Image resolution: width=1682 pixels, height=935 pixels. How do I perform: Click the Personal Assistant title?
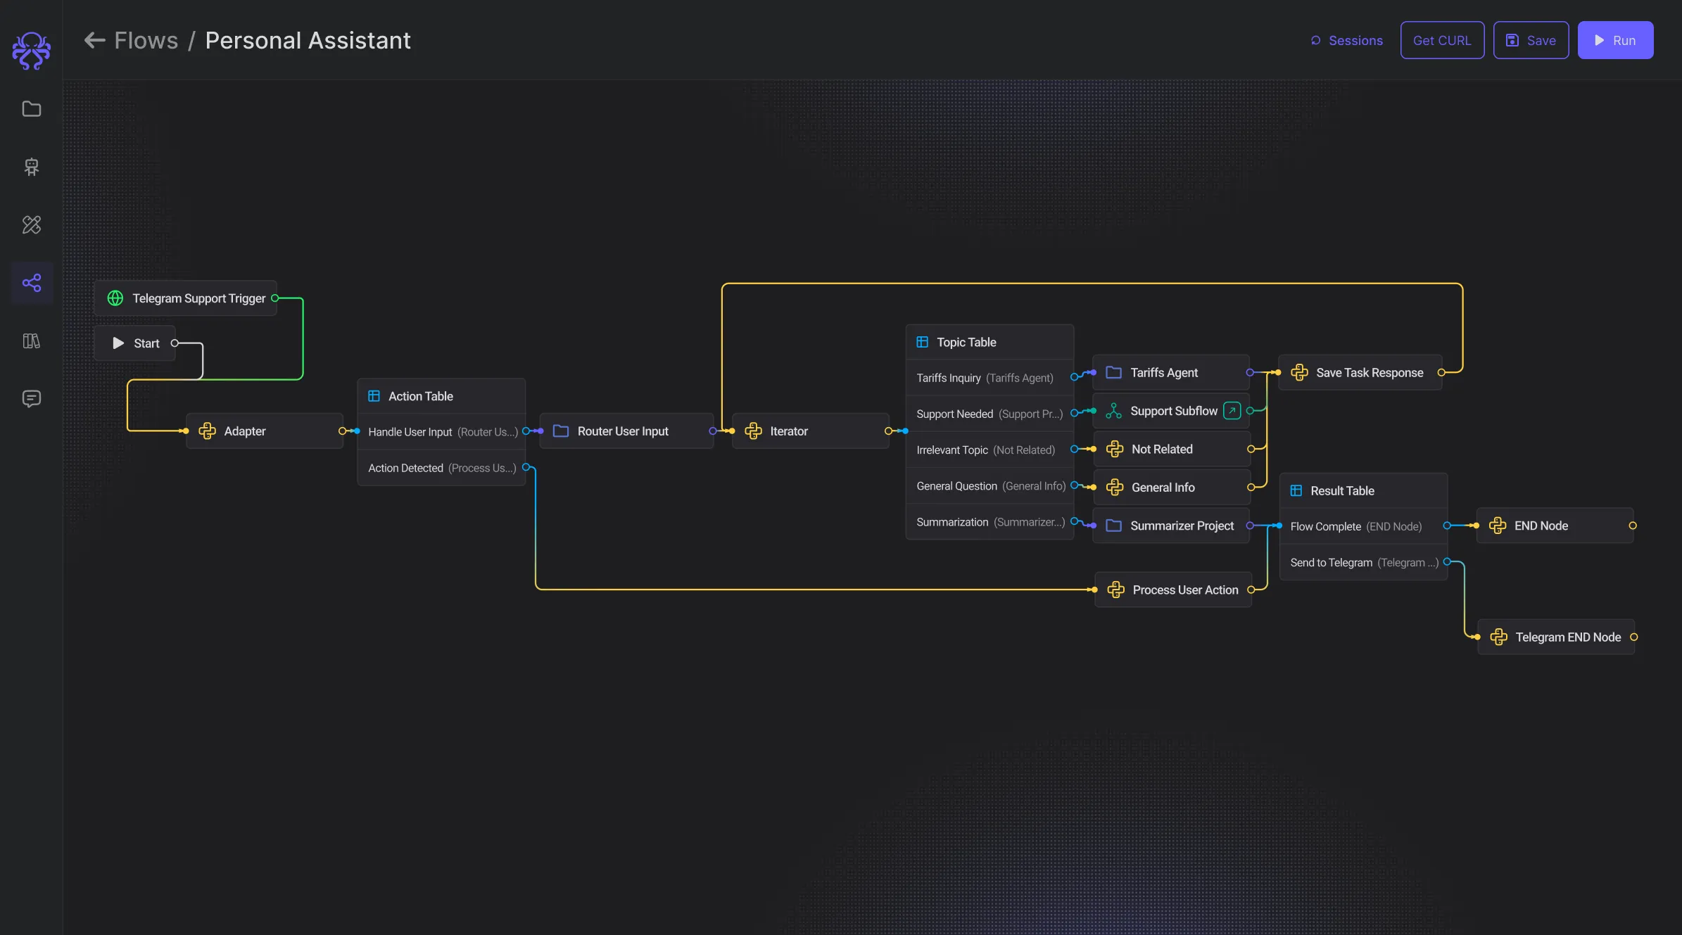click(x=308, y=40)
